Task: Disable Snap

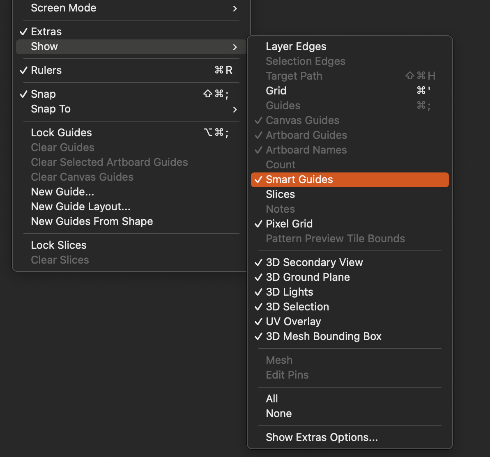Action: coord(43,94)
